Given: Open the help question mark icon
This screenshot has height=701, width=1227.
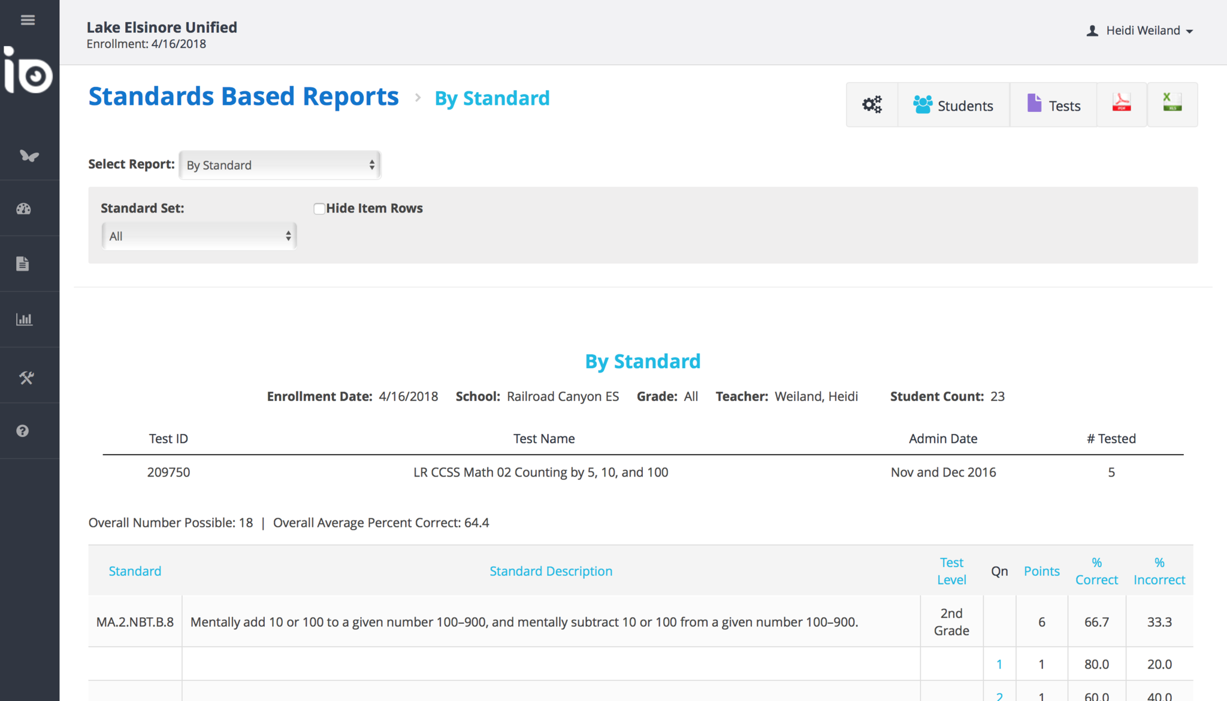Looking at the screenshot, I should tap(23, 431).
